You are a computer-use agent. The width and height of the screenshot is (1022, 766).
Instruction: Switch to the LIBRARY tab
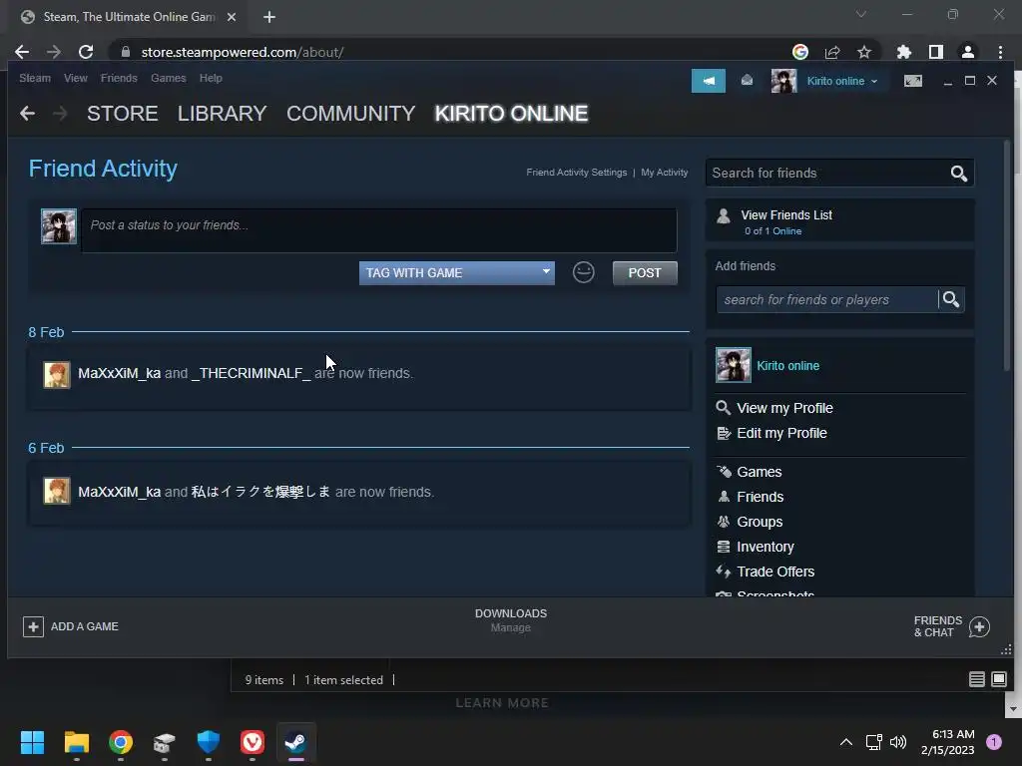pos(223,114)
